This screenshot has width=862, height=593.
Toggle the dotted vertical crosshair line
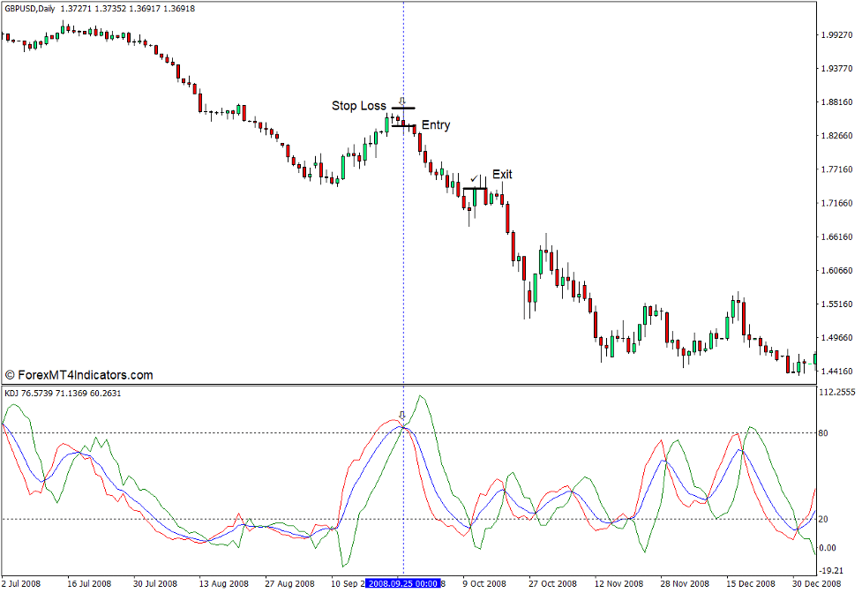coord(404,265)
